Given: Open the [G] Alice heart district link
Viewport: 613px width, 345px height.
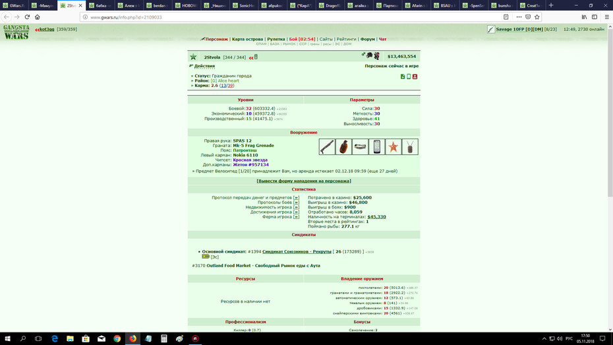Looking at the screenshot, I should click(x=225, y=80).
